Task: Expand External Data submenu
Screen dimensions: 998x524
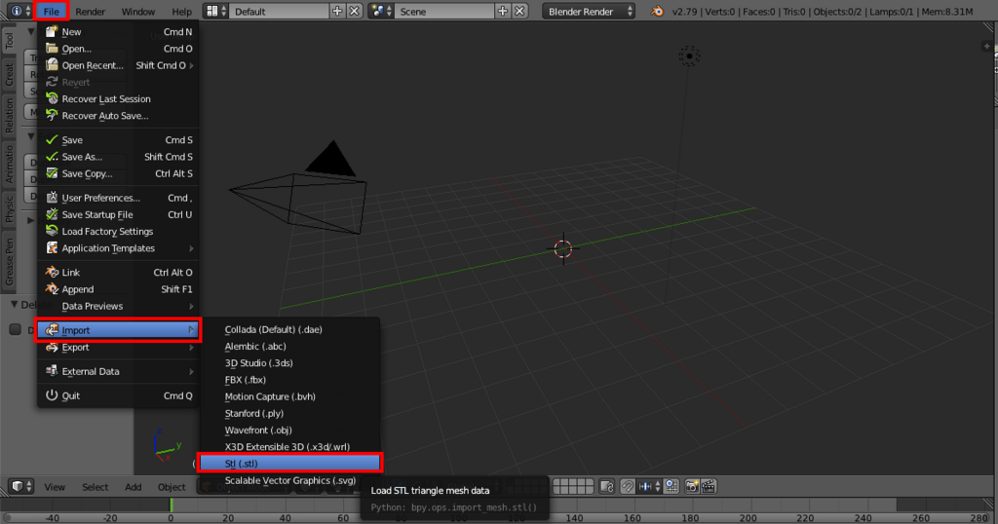Action: 118,371
